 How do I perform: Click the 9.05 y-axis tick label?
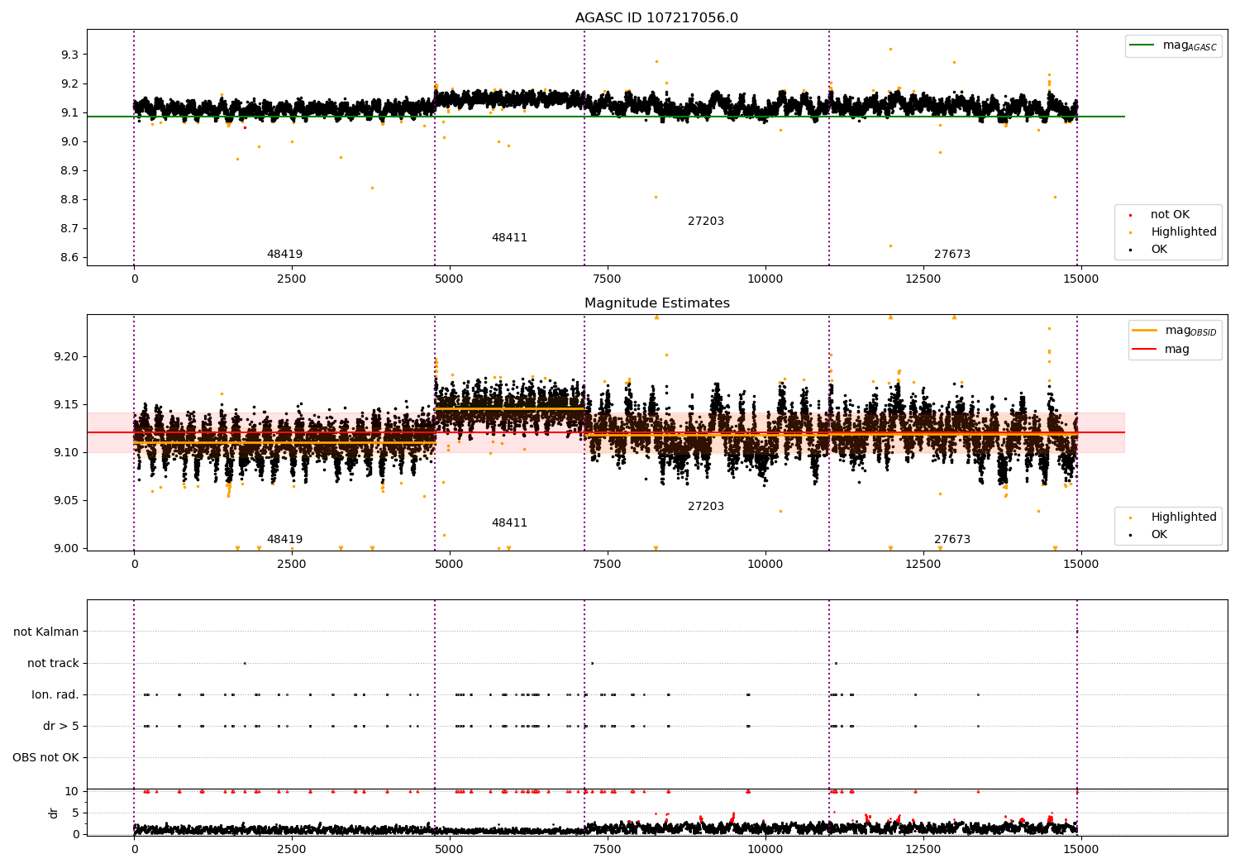pyautogui.click(x=67, y=500)
